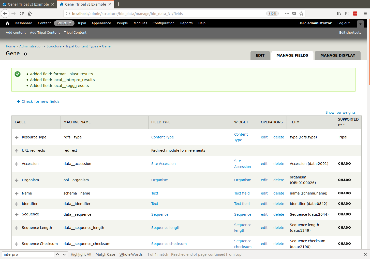Click the find bar search input
The image size is (370, 259).
28,254
